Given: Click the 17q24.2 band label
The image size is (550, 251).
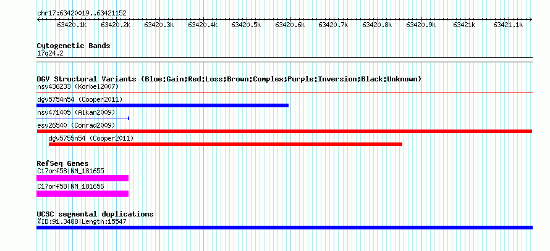Looking at the screenshot, I should pos(50,54).
